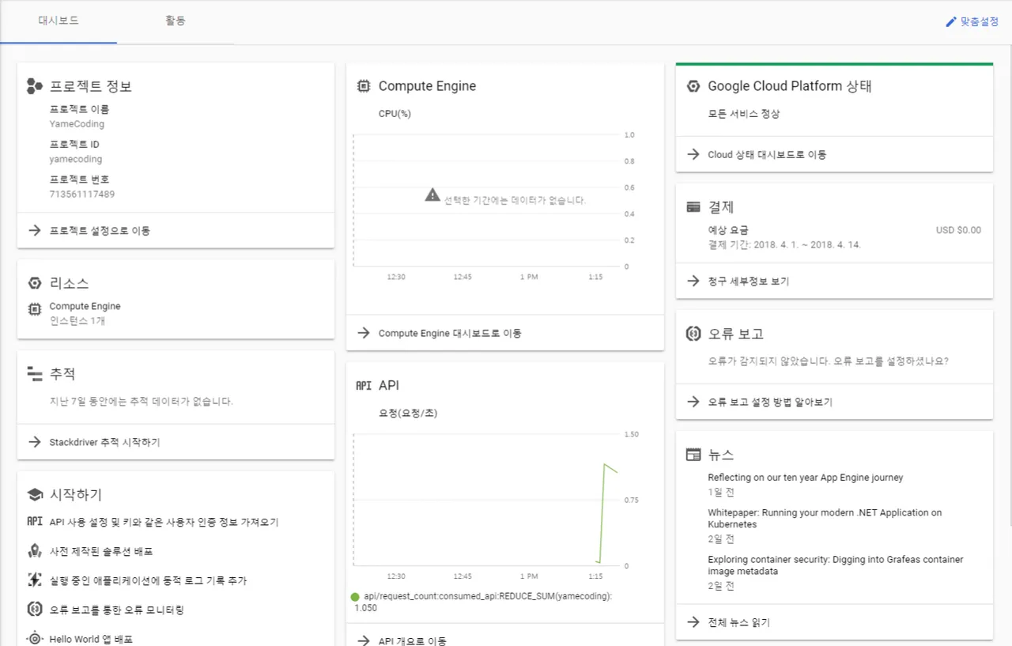The width and height of the screenshot is (1012, 646).
Task: Click arrow icon beside 오류 보고 설정 방법 알아보기
Action: point(693,402)
